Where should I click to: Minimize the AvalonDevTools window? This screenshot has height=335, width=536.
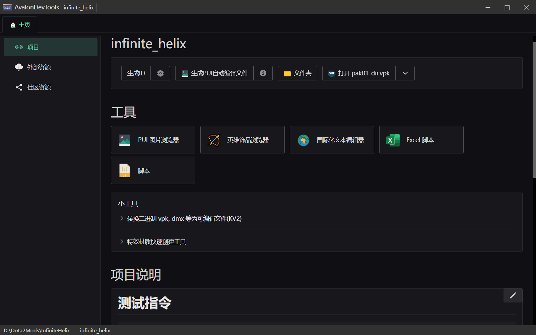coord(488,7)
